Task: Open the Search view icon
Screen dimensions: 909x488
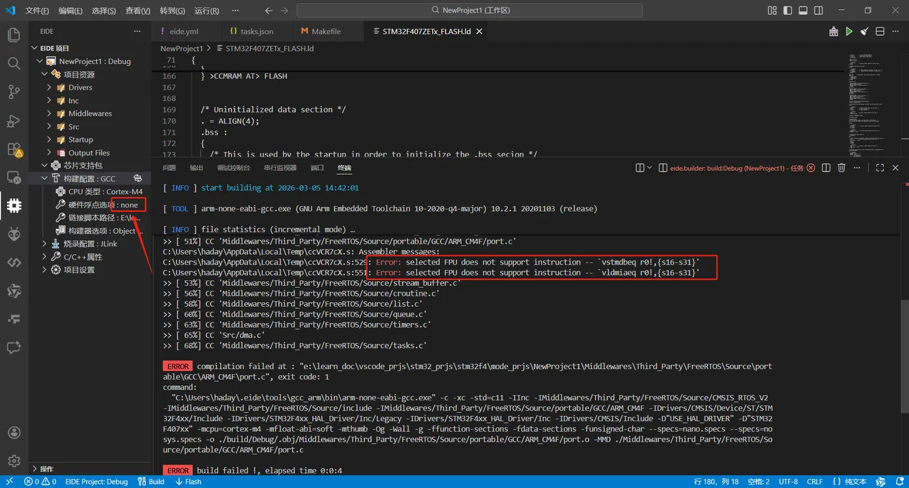Action: point(14,63)
